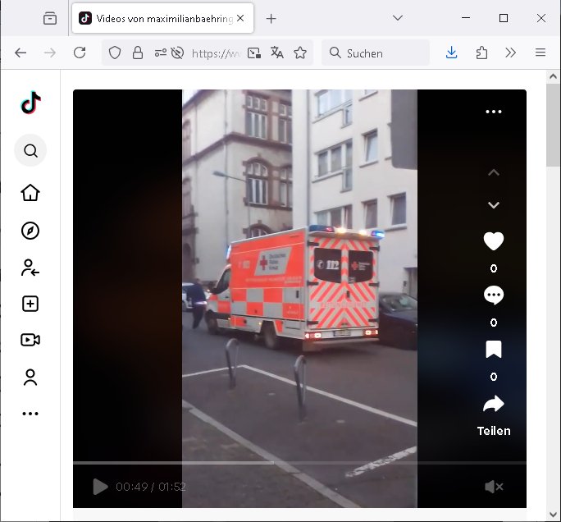The width and height of the screenshot is (561, 522).
Task: Unmute the video sound
Action: 494,487
